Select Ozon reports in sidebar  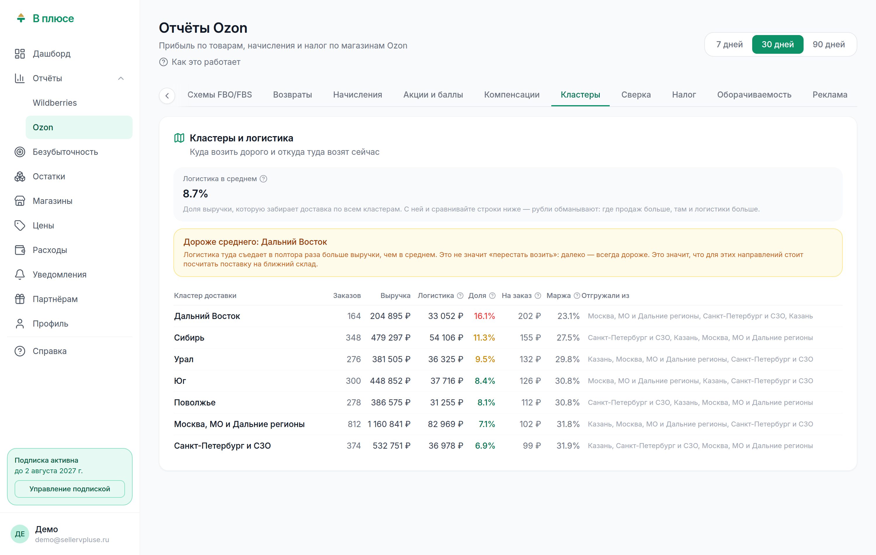click(79, 127)
